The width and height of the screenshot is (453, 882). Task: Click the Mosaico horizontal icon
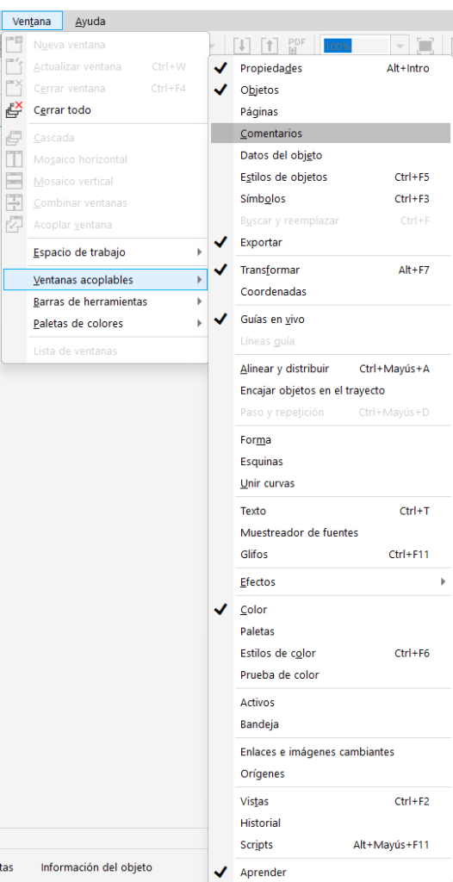tap(14, 159)
